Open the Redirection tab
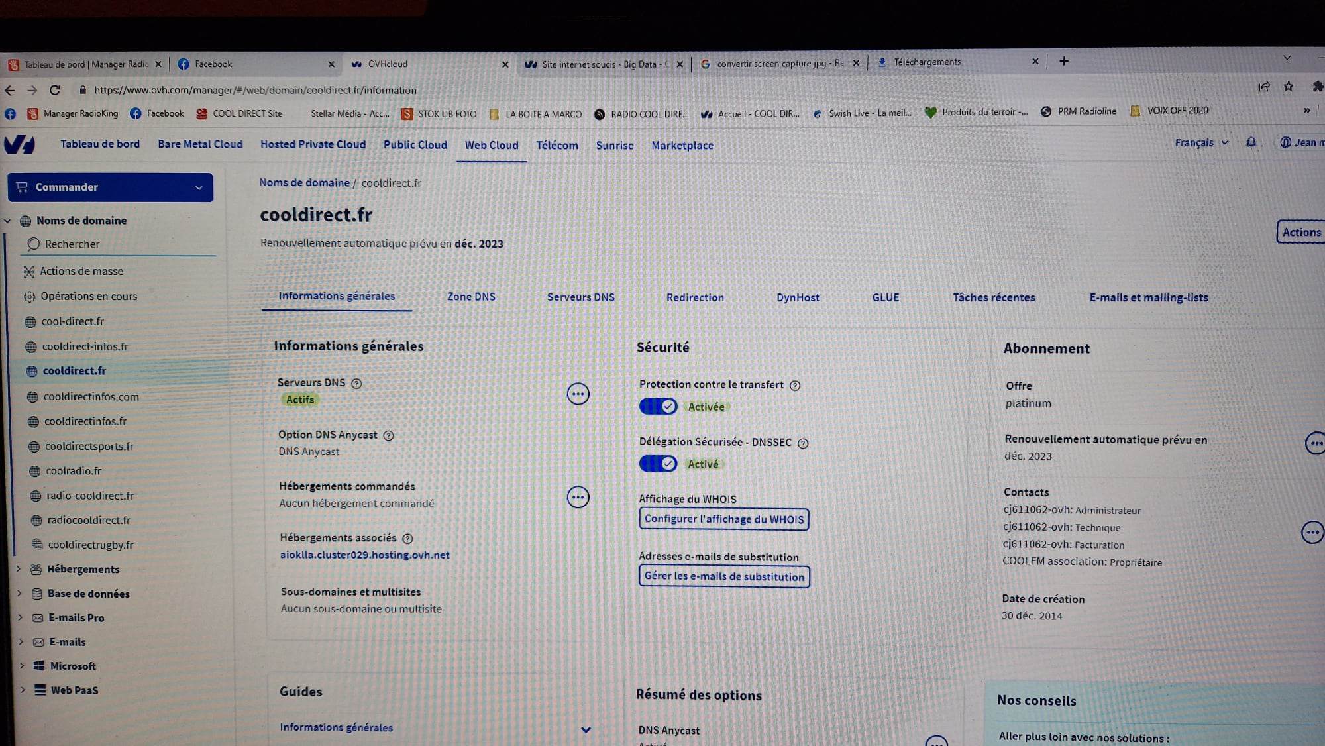 (x=695, y=297)
